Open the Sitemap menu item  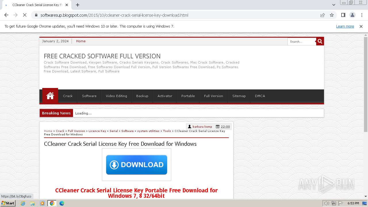239,96
